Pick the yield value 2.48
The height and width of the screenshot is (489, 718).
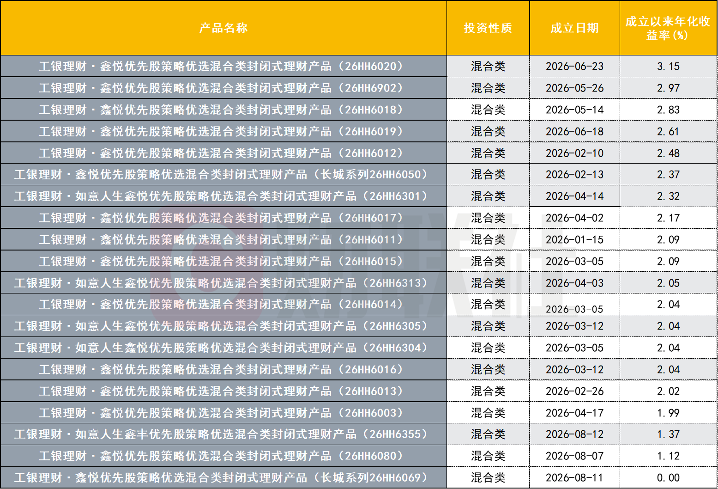(668, 153)
